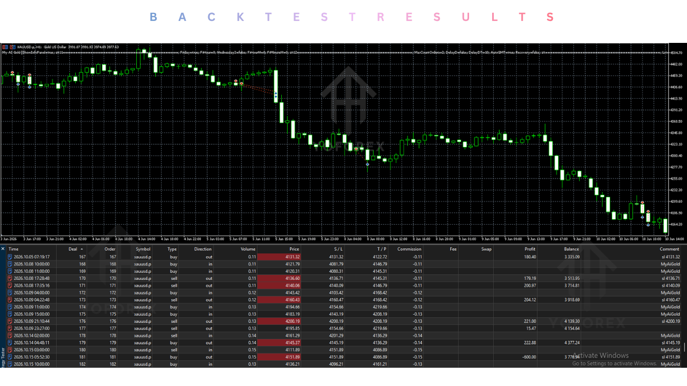The image size is (687, 386).
Task: Close the Strategy Tester panel with X
Action: pyautogui.click(x=3, y=249)
